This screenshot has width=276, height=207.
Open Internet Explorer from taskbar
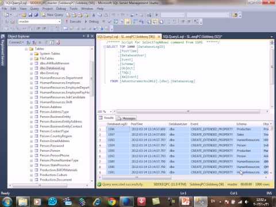97,202
